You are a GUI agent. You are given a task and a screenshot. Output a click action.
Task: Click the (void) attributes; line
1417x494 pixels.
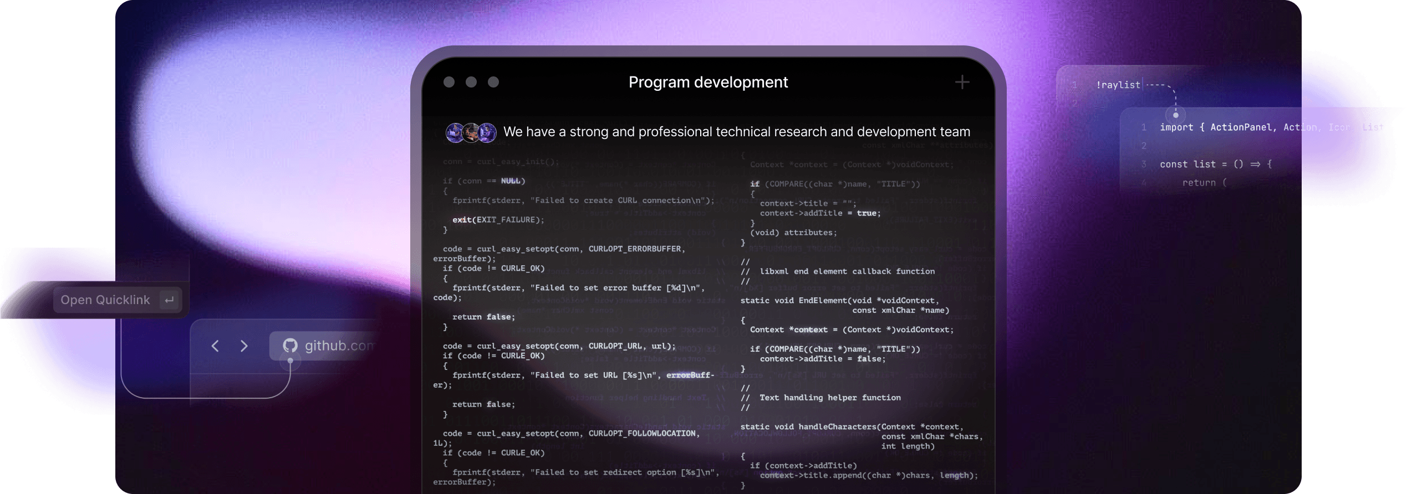tap(793, 233)
